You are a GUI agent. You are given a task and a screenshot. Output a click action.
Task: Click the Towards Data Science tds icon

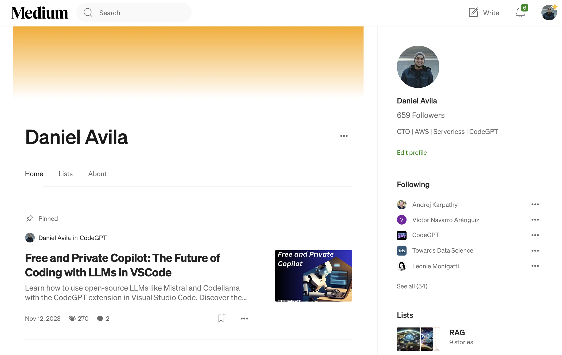pyautogui.click(x=402, y=251)
